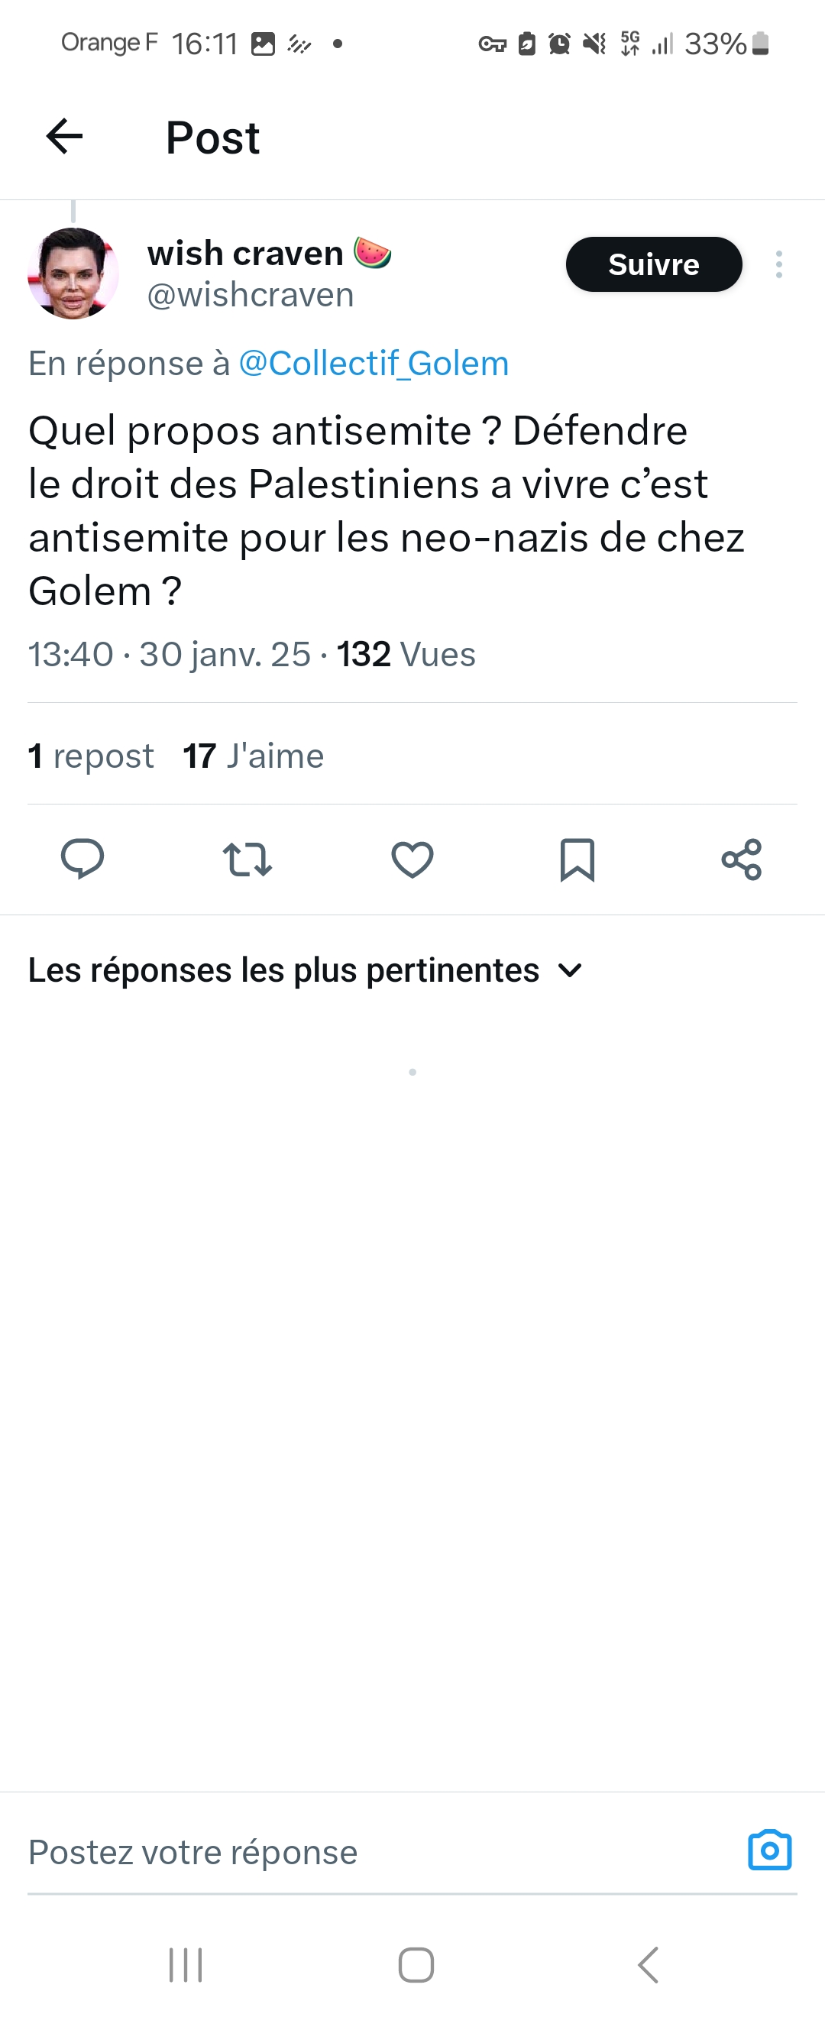Open the reply speech bubble icon
Screen dimensions: 825x2017
[82, 859]
